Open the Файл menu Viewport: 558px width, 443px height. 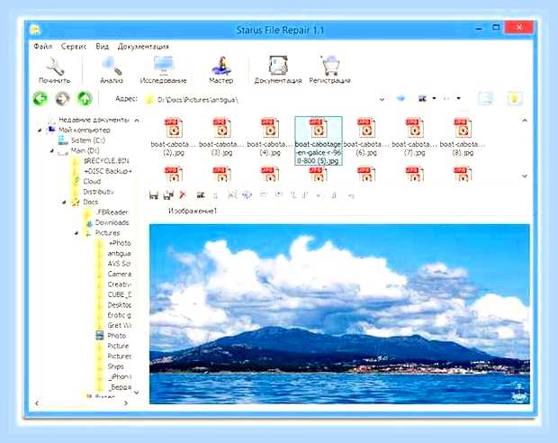42,47
